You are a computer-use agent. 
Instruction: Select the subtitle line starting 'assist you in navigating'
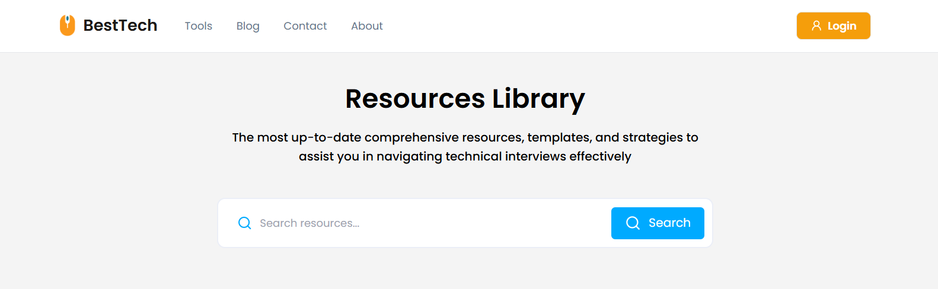(465, 156)
